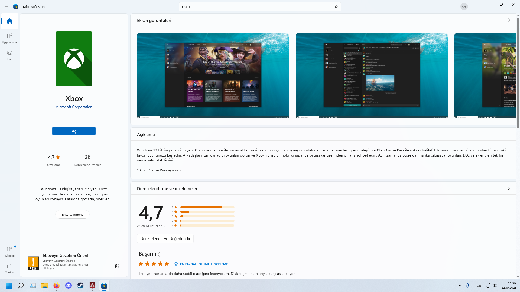This screenshot has height=292, width=520.
Task: Select the Entertainment category tag
Action: [72, 215]
